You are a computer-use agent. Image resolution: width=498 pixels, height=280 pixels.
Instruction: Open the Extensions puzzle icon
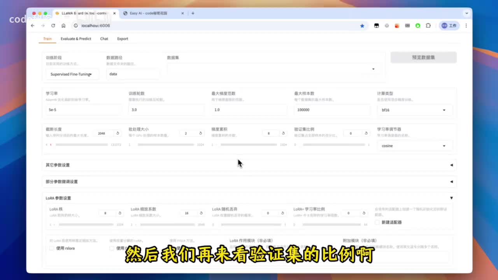pyautogui.click(x=428, y=26)
